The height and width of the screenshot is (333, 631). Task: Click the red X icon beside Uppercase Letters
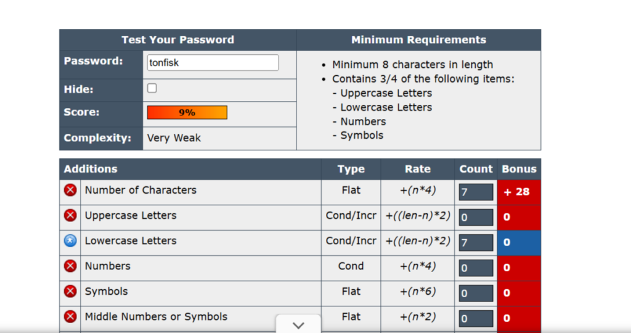pyautogui.click(x=70, y=216)
